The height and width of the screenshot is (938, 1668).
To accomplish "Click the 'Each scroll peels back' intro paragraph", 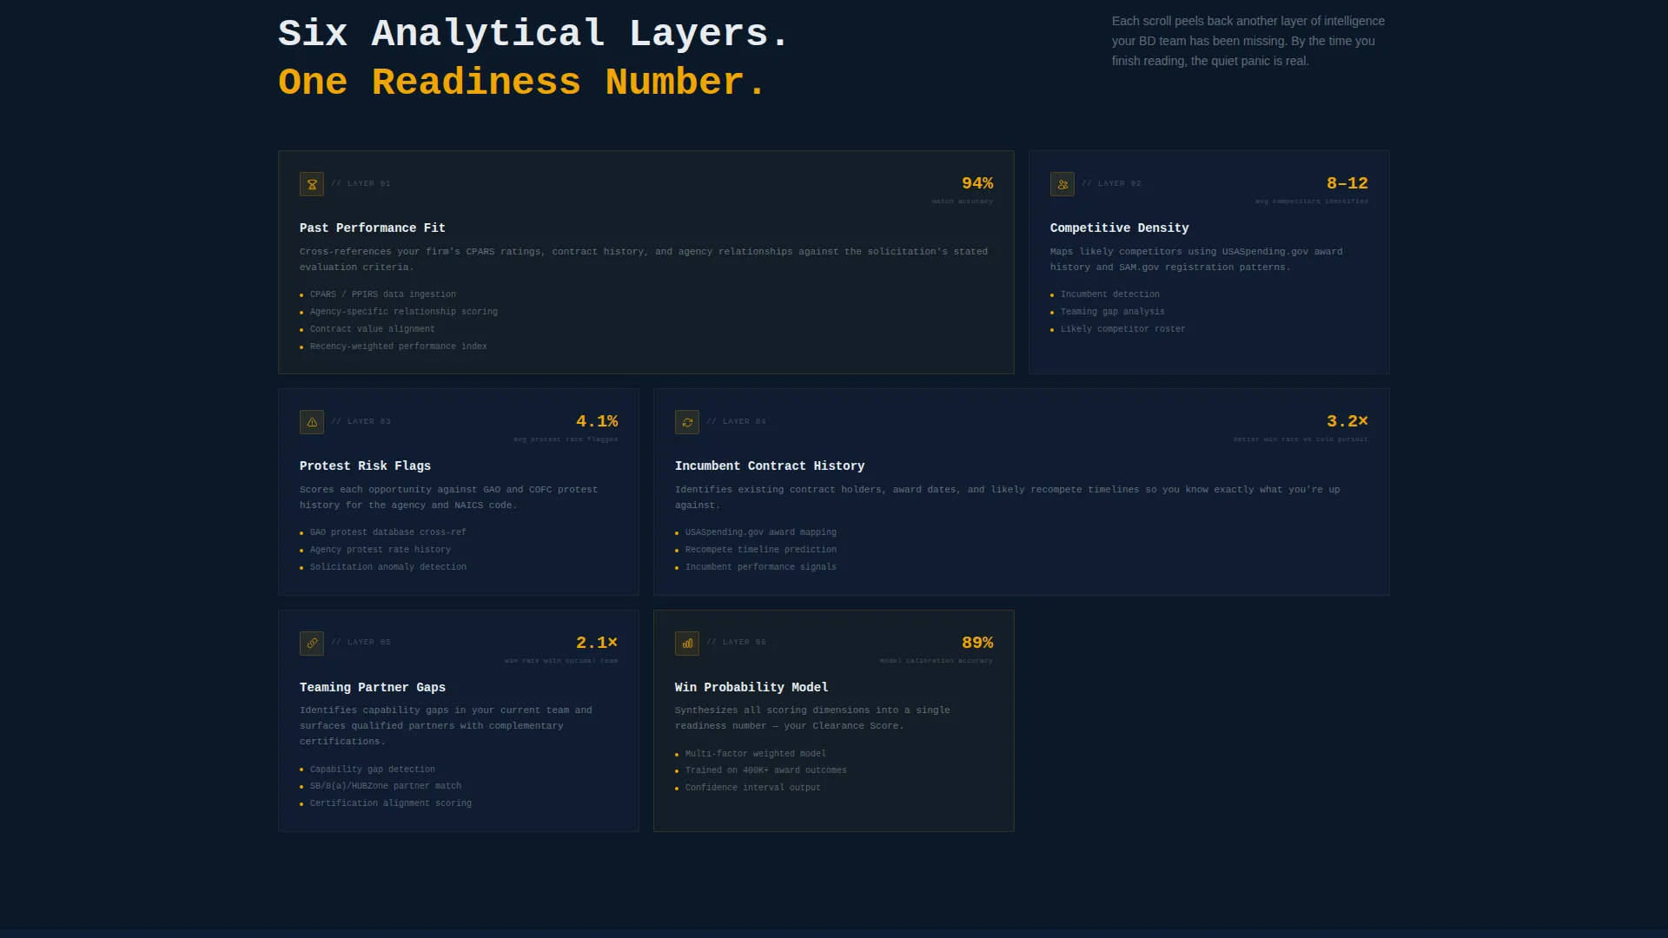I will pyautogui.click(x=1248, y=41).
